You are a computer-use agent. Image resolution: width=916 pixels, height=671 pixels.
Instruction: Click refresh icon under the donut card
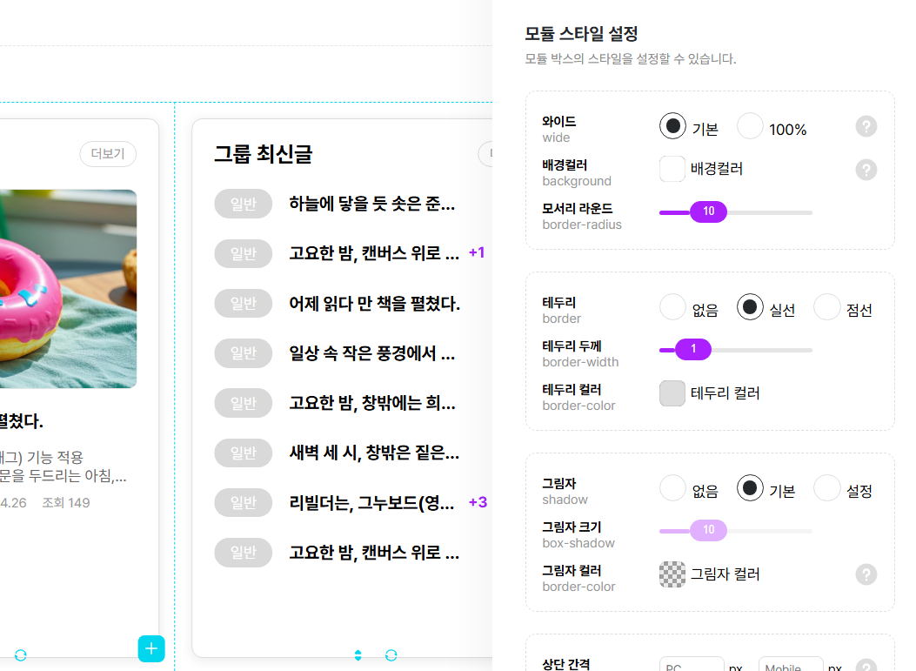click(x=21, y=654)
